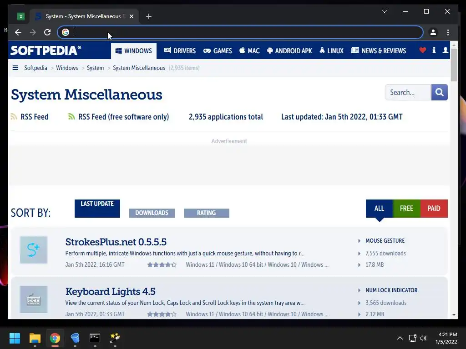
Task: Sort the list by Rating
Action: pyautogui.click(x=207, y=213)
